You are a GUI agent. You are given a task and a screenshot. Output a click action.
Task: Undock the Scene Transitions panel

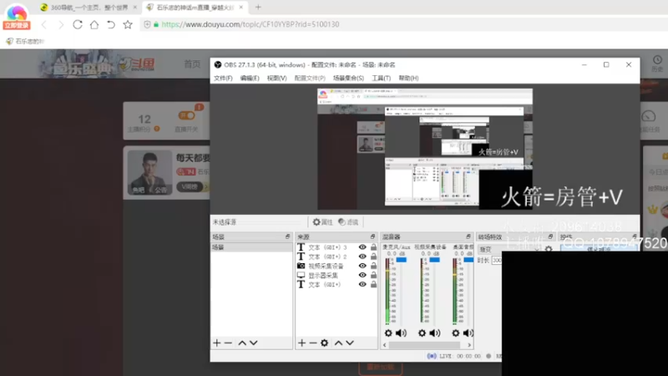[x=550, y=236]
